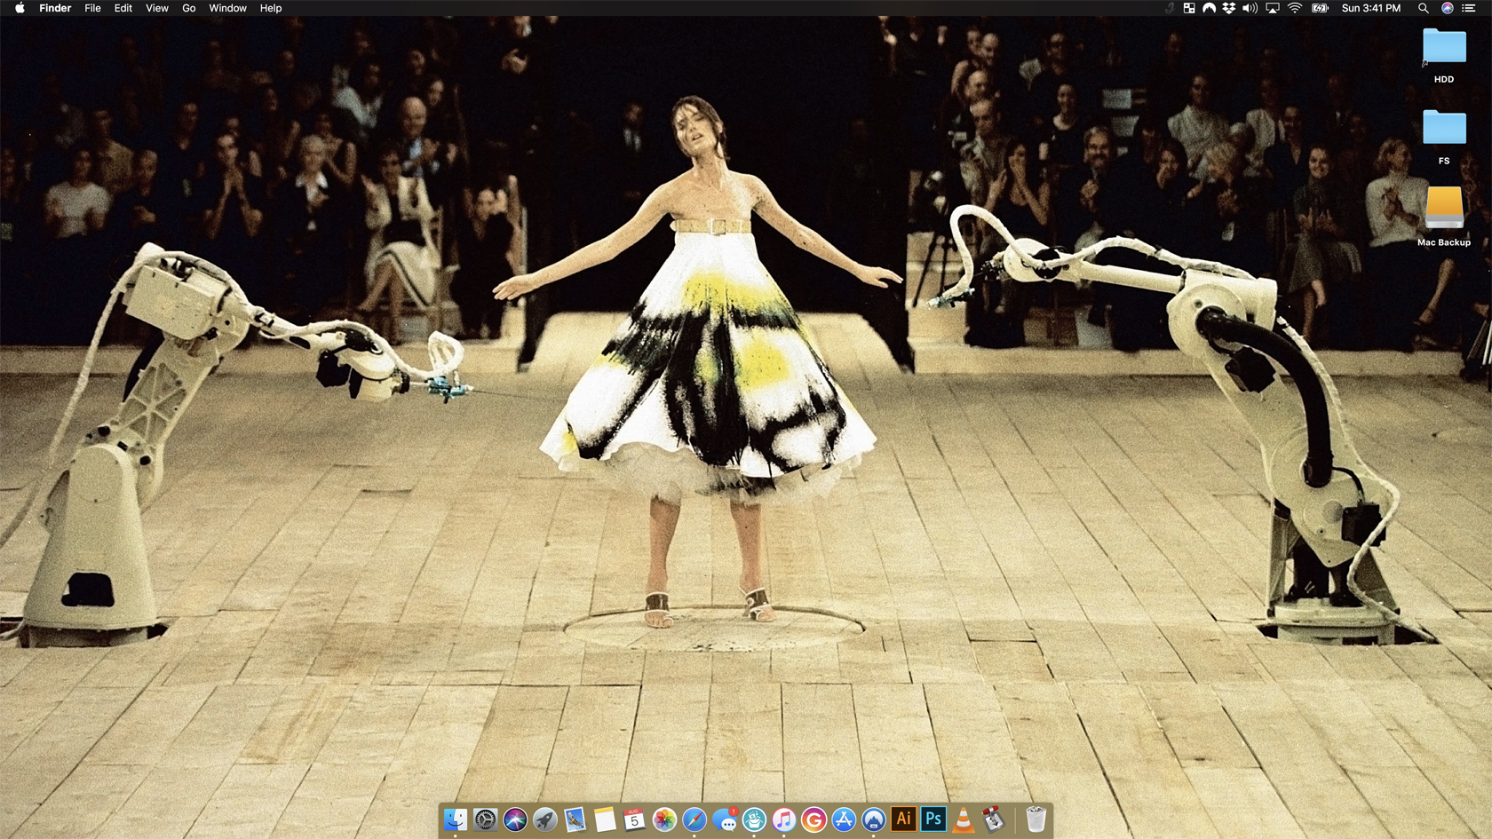Click the window-grid menu bar icon
Screen dimensions: 1492x839
pos(1189,8)
